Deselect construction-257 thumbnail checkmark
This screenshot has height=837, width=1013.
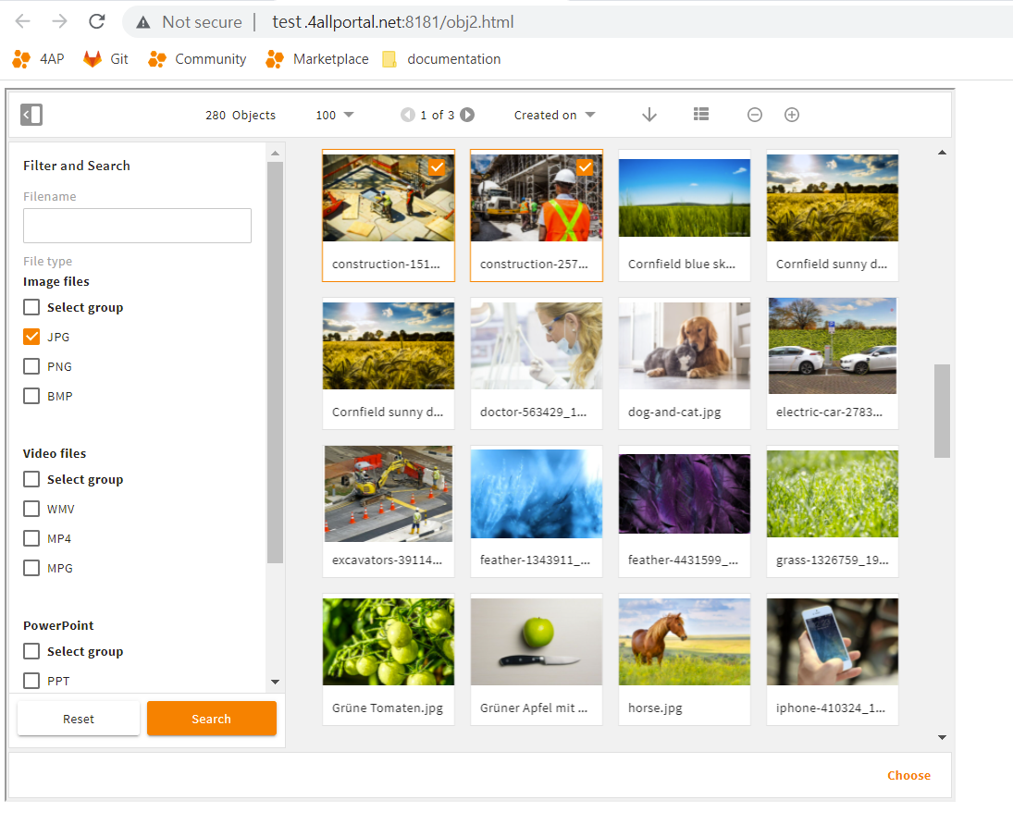pyautogui.click(x=585, y=168)
